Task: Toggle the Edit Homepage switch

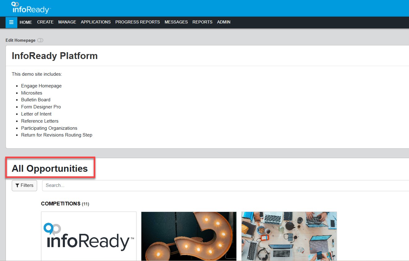Action: click(40, 40)
